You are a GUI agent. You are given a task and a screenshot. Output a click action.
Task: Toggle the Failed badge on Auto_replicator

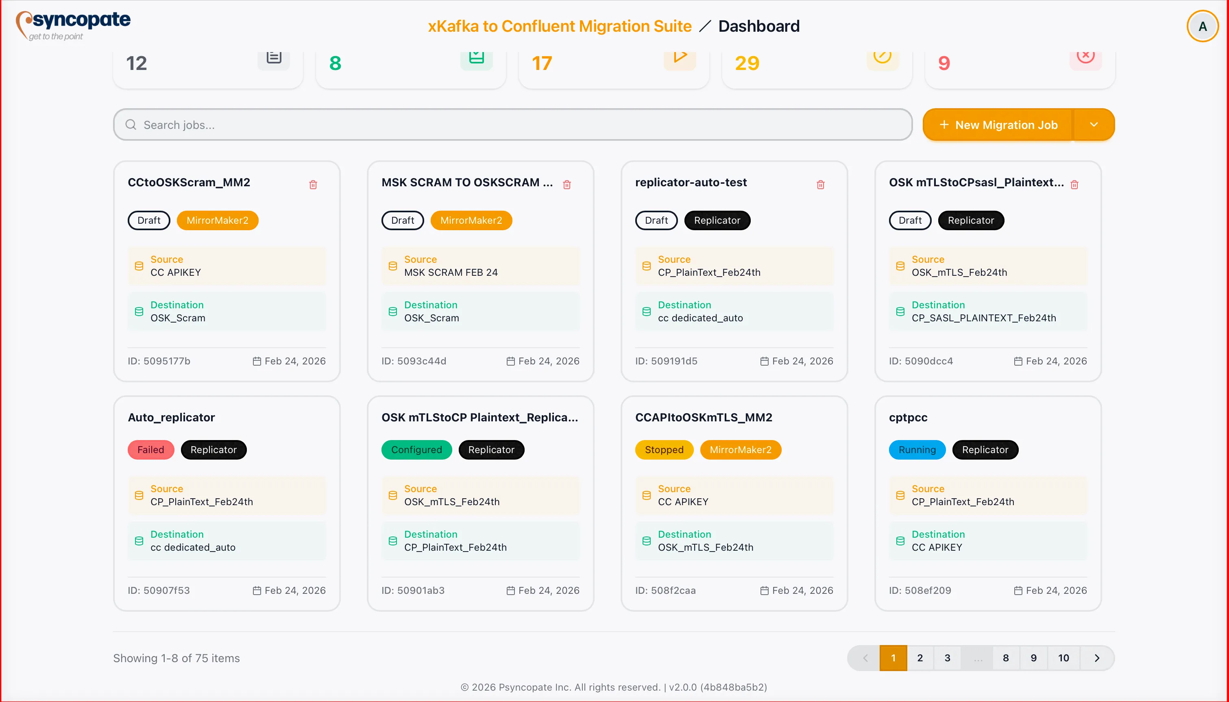150,449
